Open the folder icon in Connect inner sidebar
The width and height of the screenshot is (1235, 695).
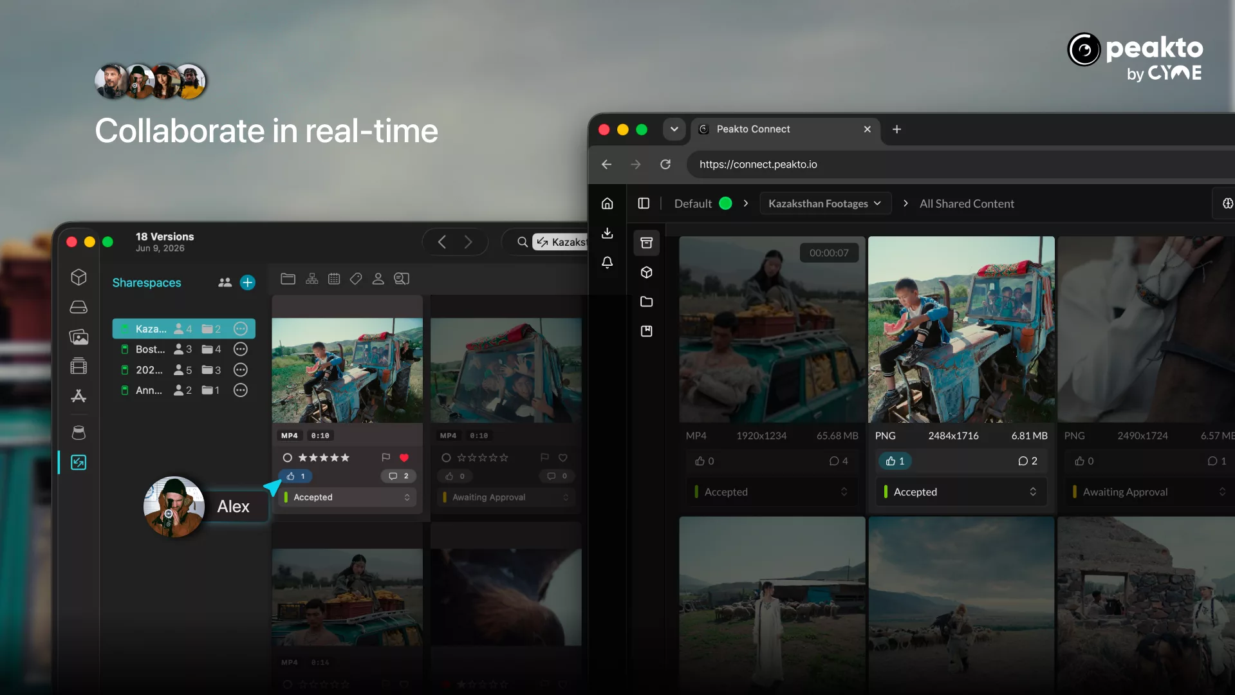[647, 302]
